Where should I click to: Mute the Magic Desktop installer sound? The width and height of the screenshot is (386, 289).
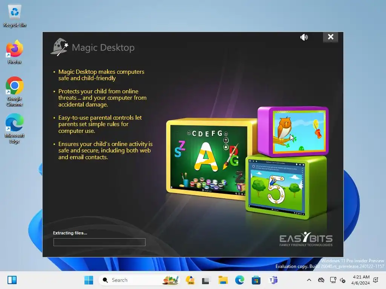pyautogui.click(x=304, y=37)
